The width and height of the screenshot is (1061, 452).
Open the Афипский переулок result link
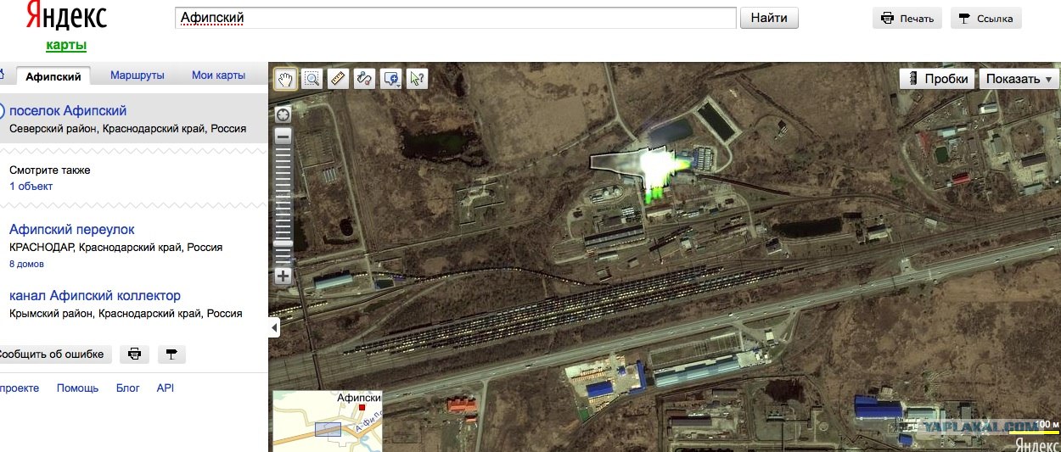click(72, 230)
